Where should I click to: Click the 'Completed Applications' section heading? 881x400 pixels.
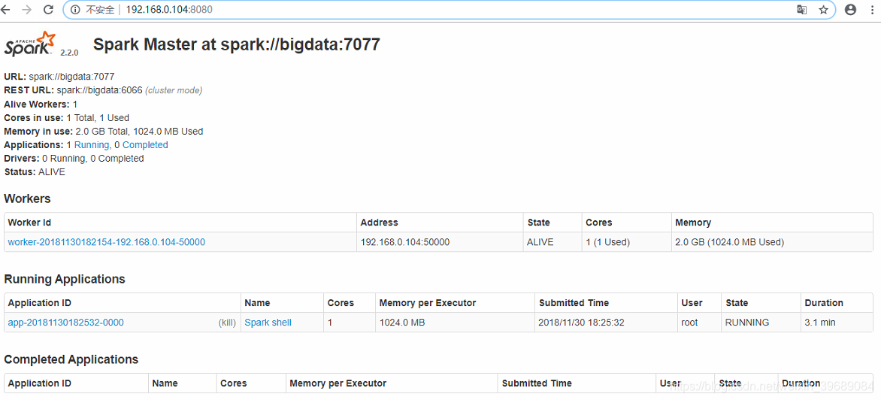71,359
